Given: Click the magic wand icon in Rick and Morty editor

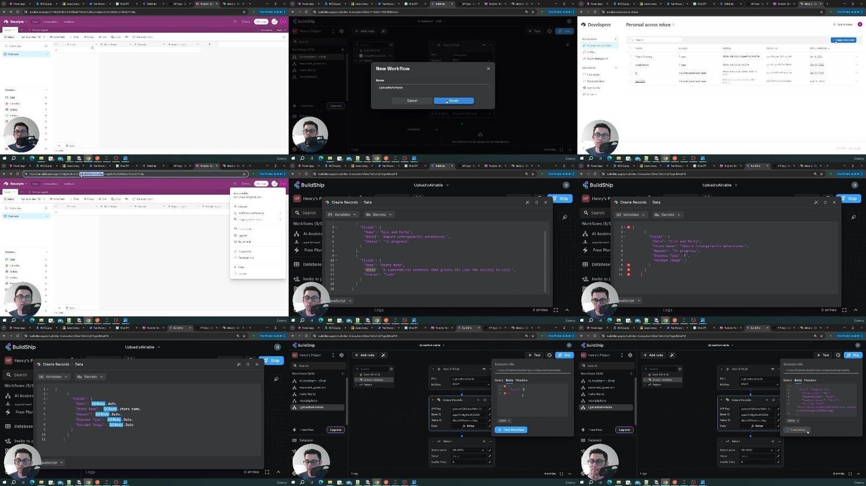Looking at the screenshot, I should pos(527,202).
